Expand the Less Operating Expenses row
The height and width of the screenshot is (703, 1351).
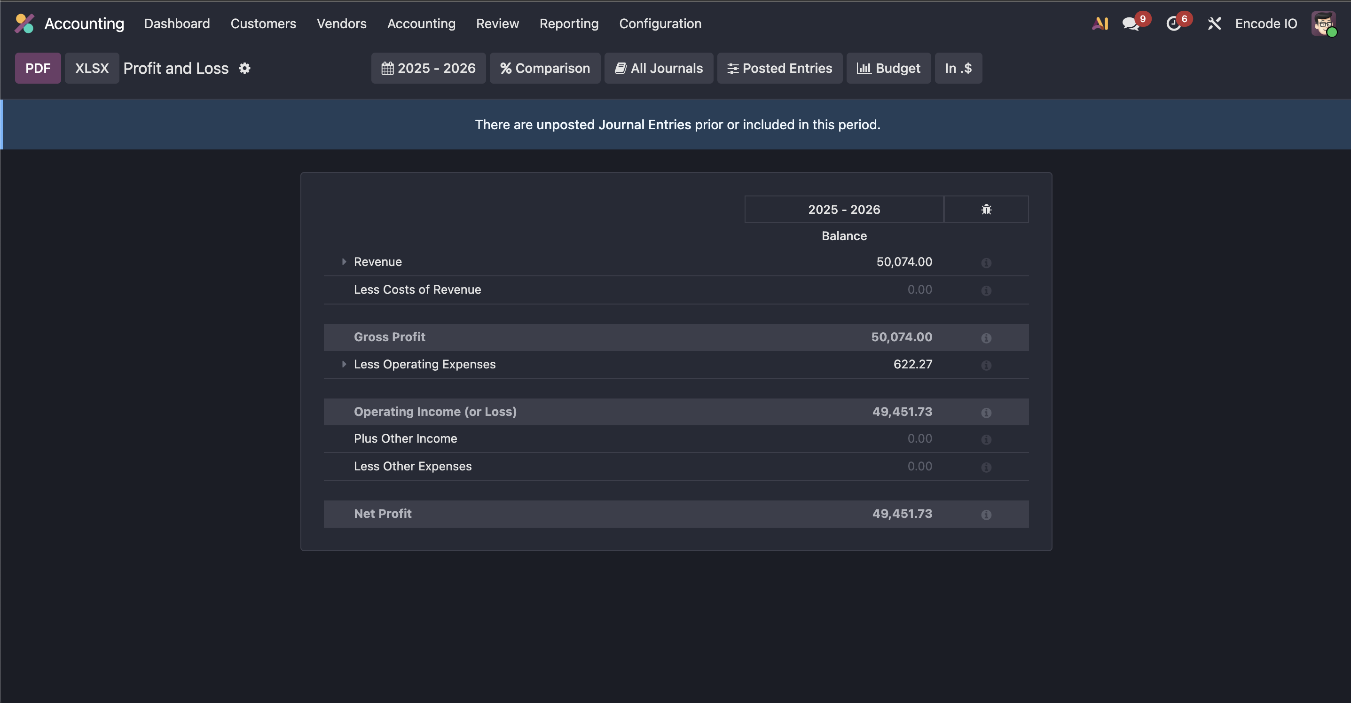(x=344, y=364)
